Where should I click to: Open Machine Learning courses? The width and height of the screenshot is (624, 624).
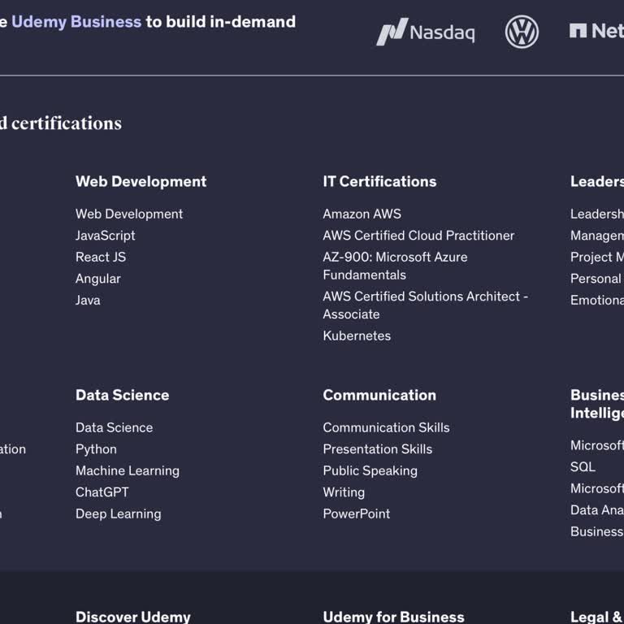tap(128, 470)
